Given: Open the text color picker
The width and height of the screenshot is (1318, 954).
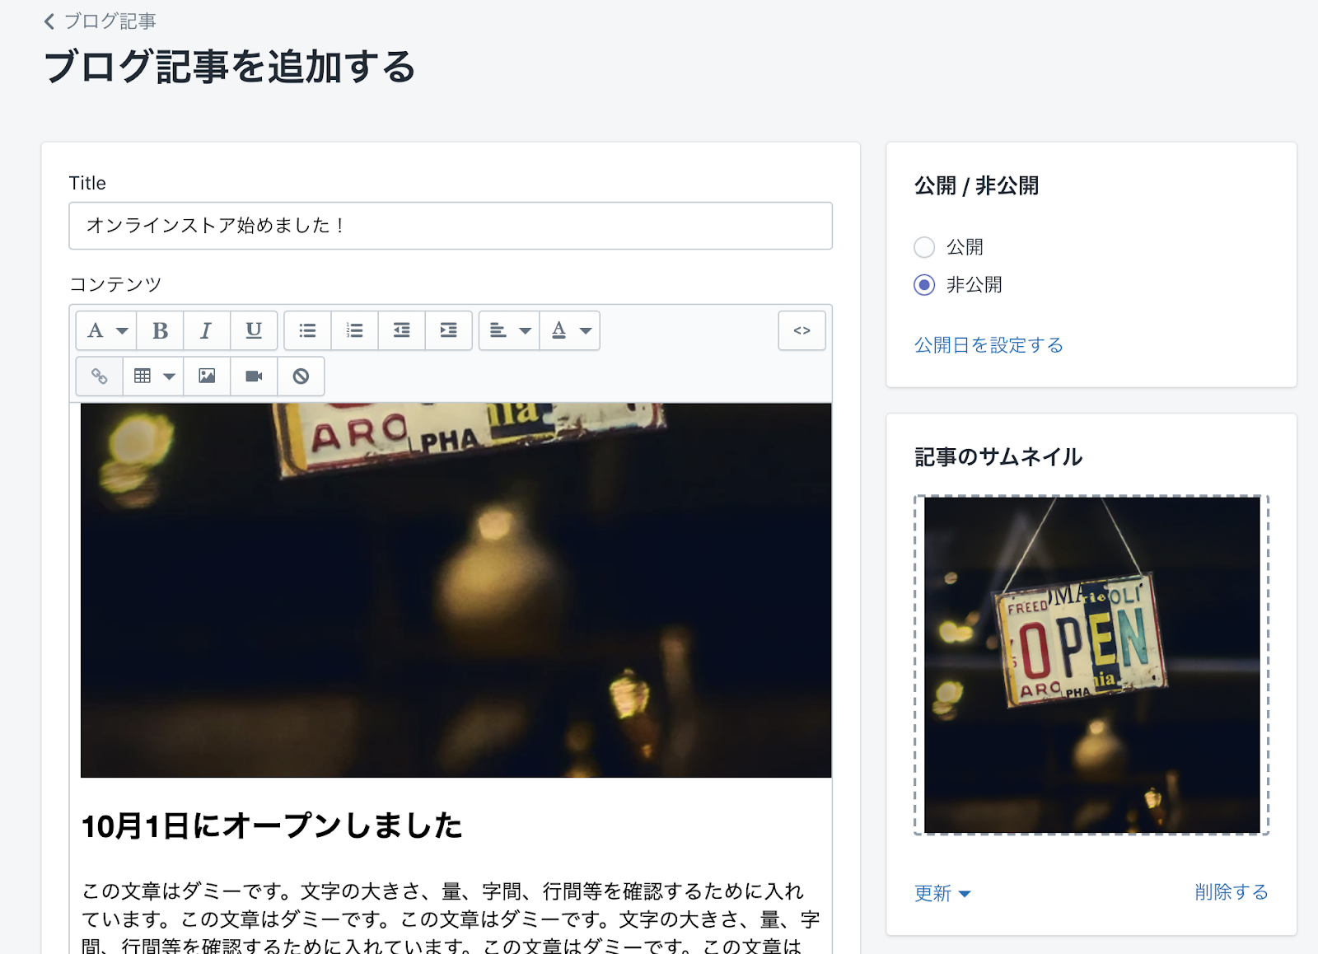Looking at the screenshot, I should click(570, 330).
